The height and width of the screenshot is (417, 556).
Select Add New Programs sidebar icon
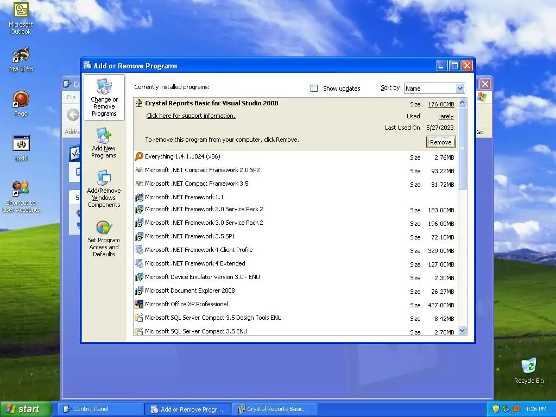[104, 143]
